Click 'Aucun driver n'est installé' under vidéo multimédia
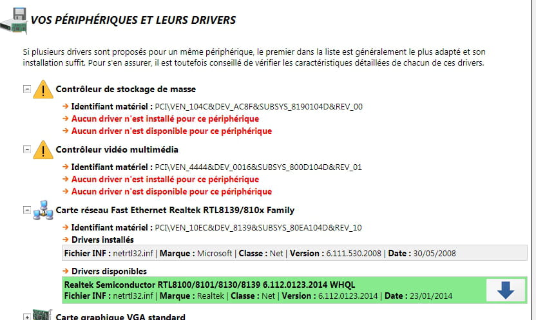 165,179
